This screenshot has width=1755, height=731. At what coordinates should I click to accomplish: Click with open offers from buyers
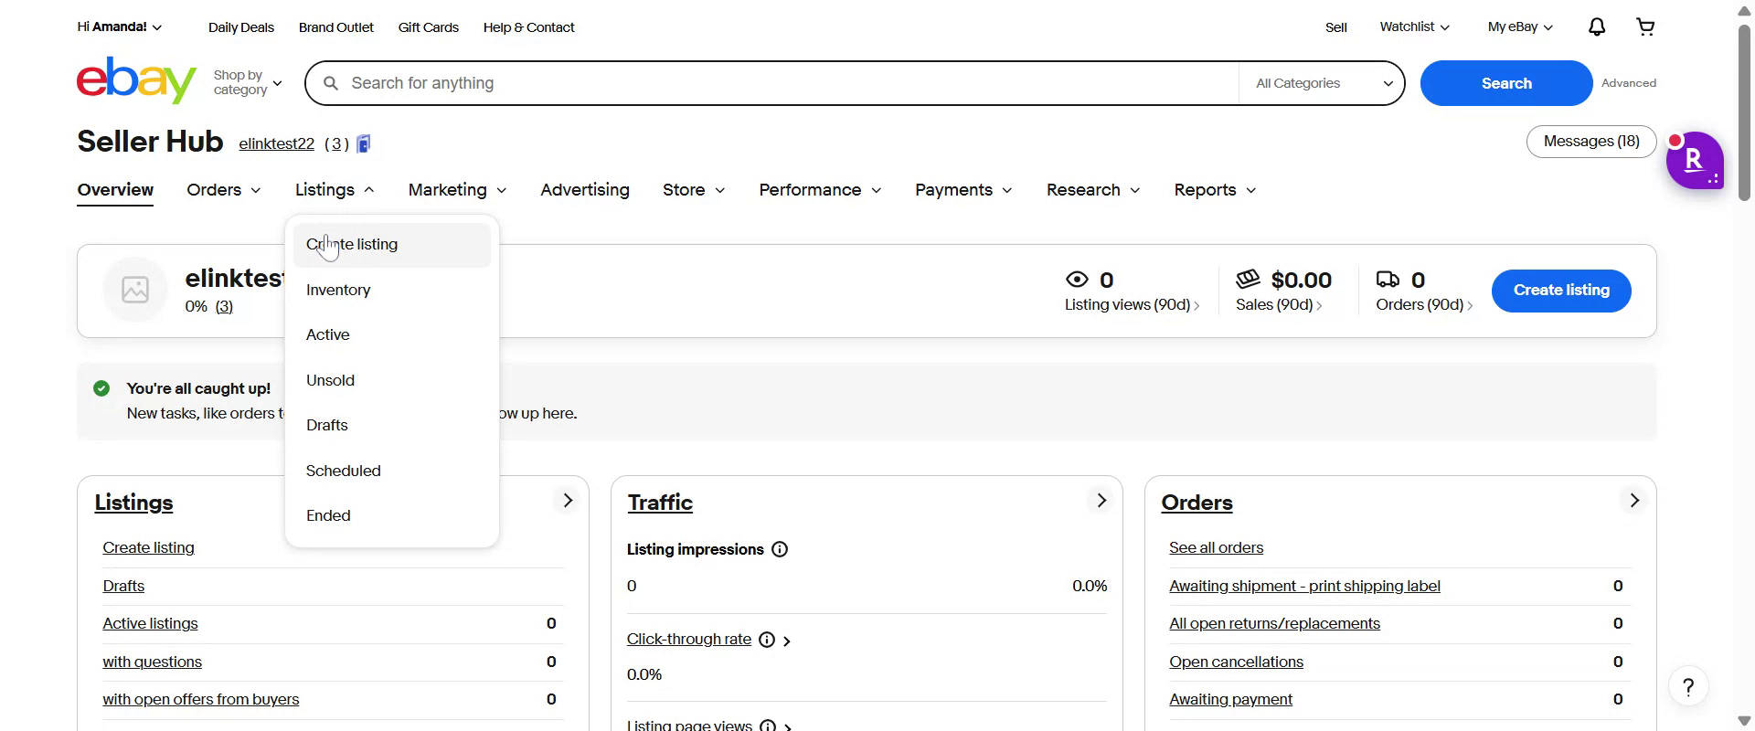201,700
